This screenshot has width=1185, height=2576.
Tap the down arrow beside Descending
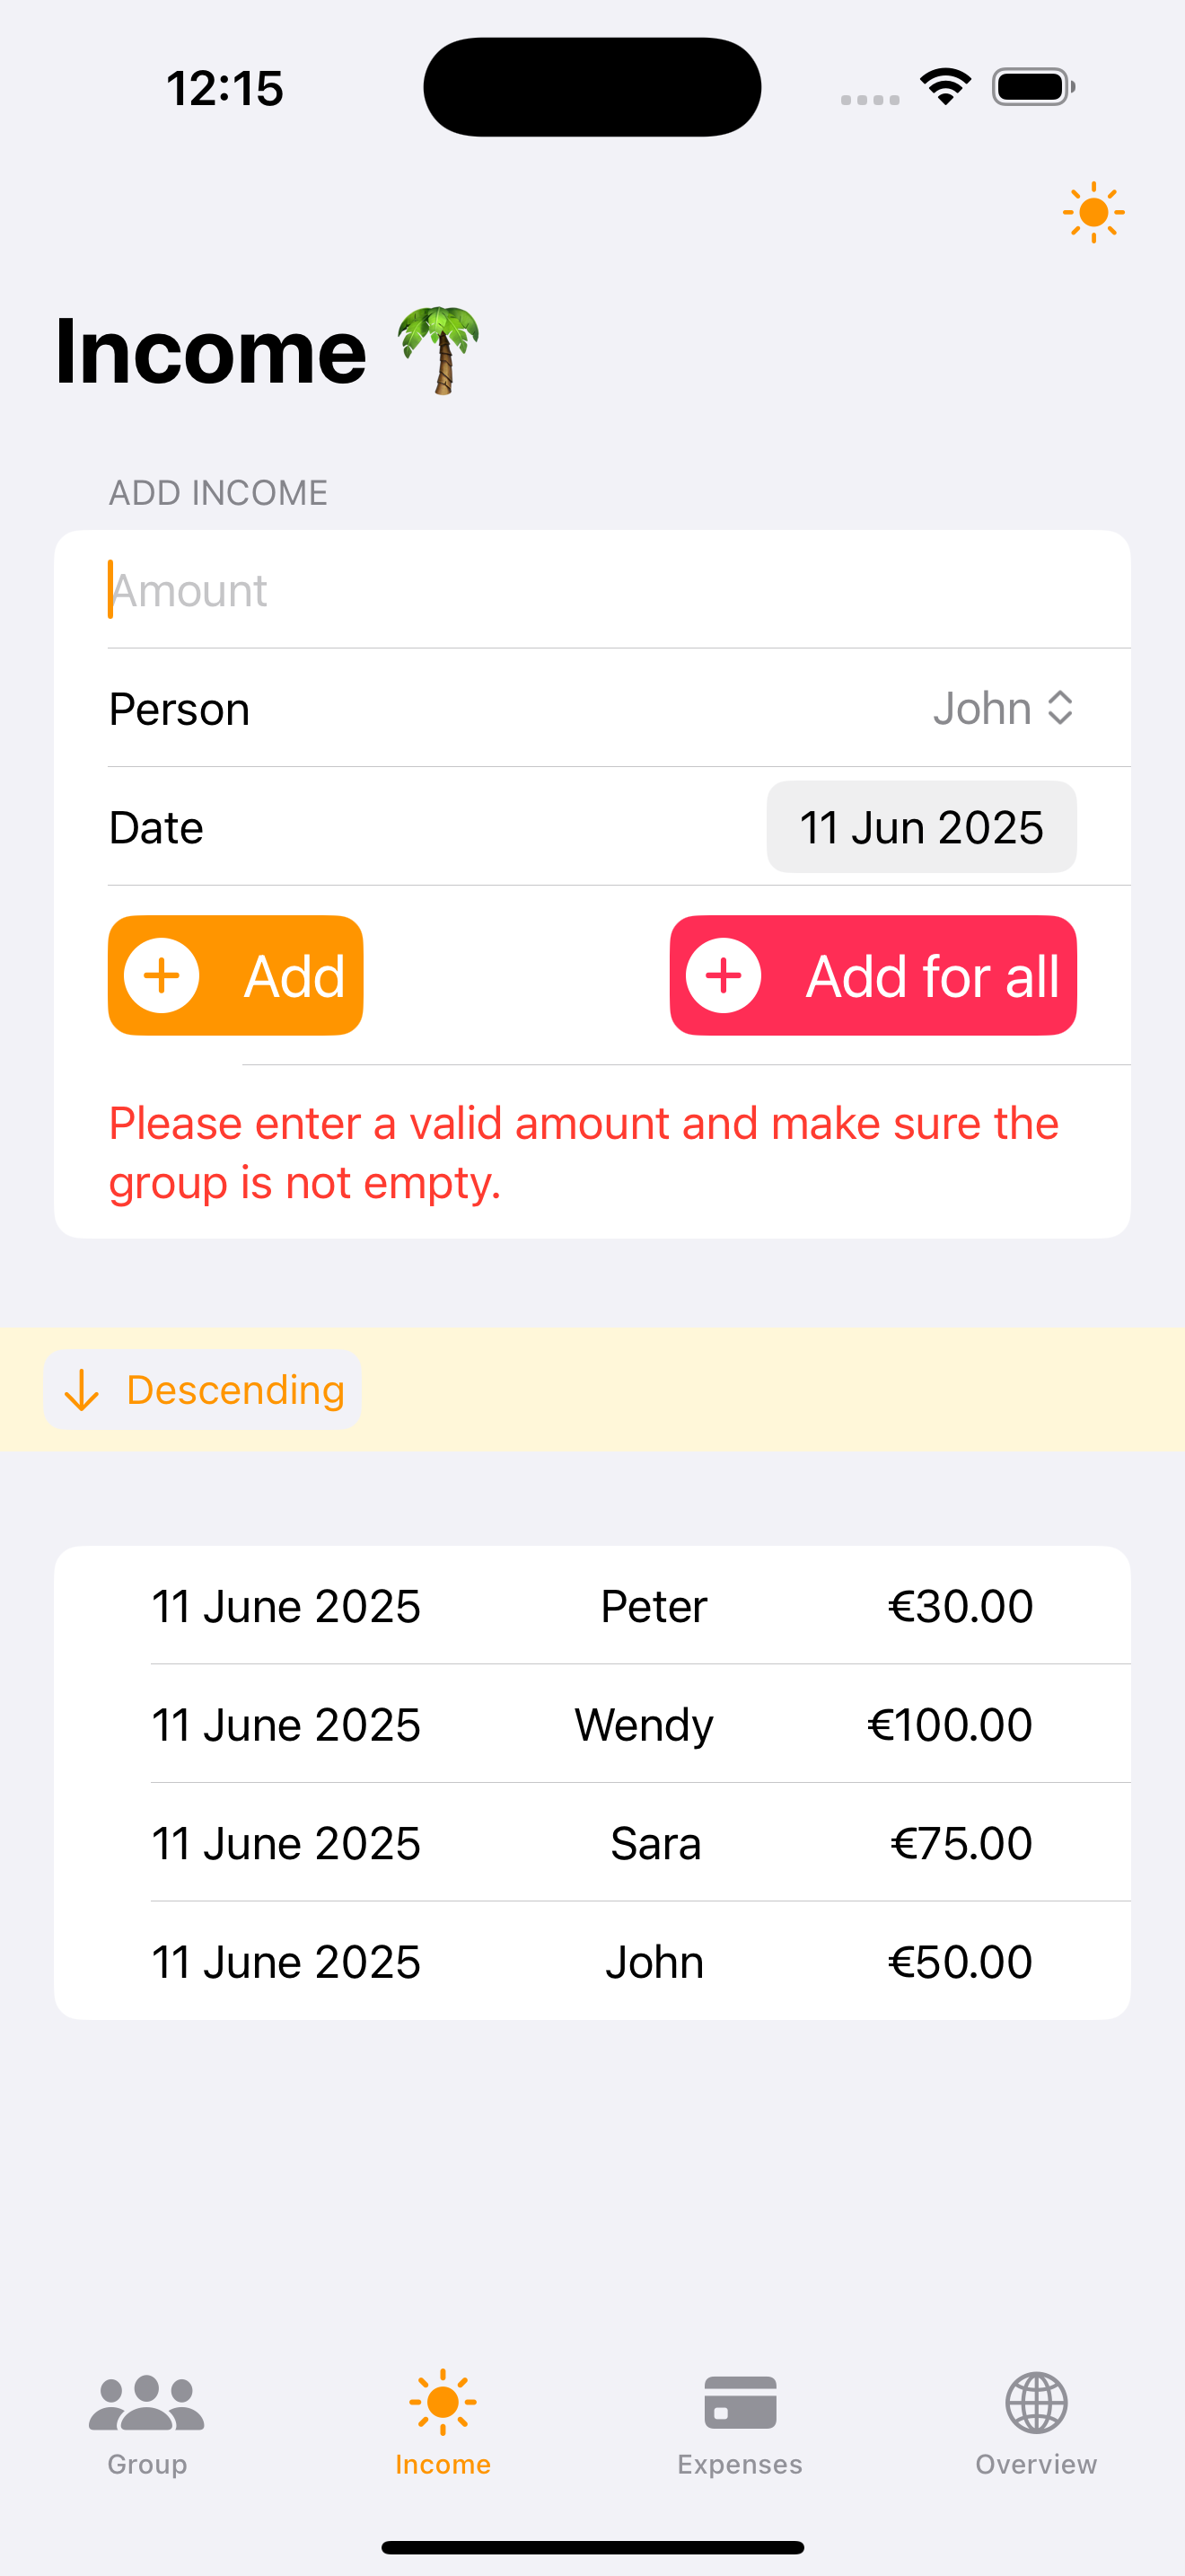click(x=82, y=1390)
